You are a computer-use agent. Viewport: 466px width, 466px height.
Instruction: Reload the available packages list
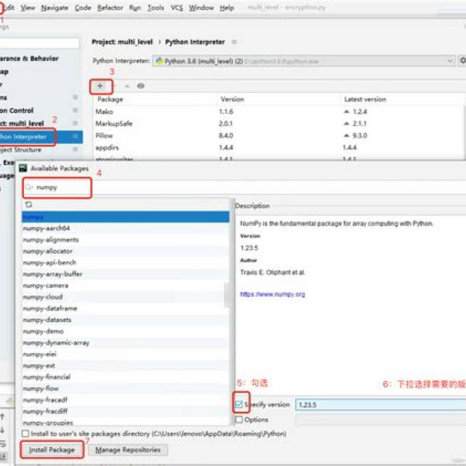tap(29, 205)
